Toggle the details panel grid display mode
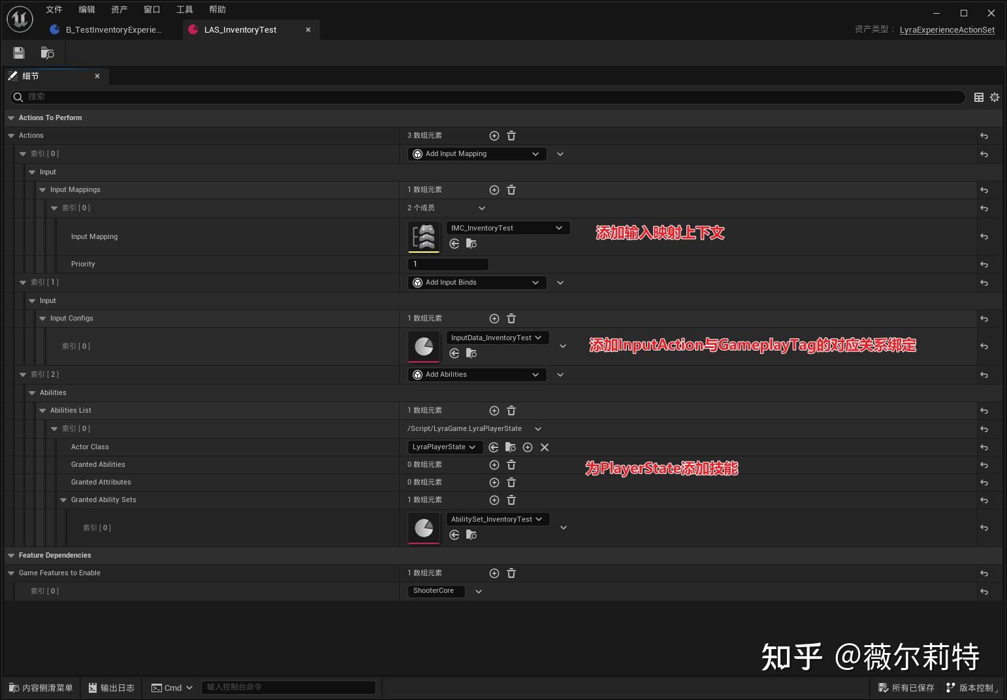 click(978, 97)
